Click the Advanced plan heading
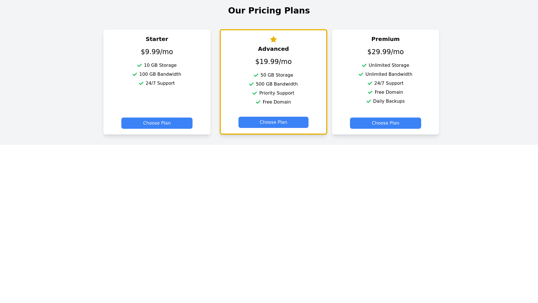The width and height of the screenshot is (538, 303). tap(273, 49)
